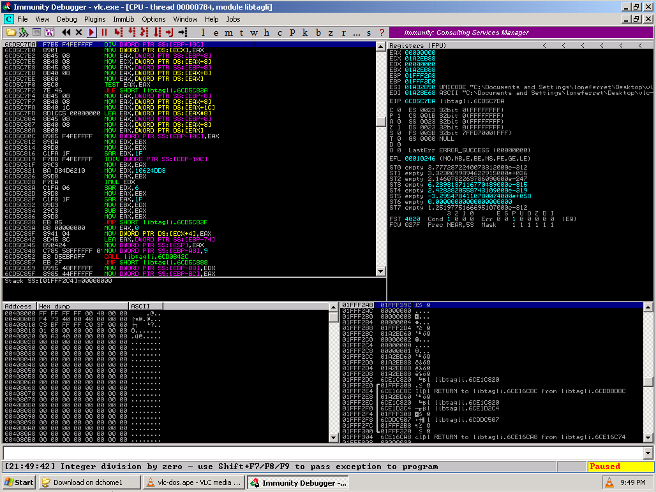Click the Hex dump column header
This screenshot has height=492, width=656.
(x=83, y=306)
